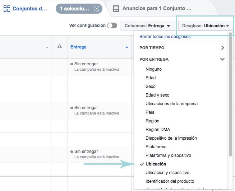Select Ubicaciones de la empresa option

[172, 104]
